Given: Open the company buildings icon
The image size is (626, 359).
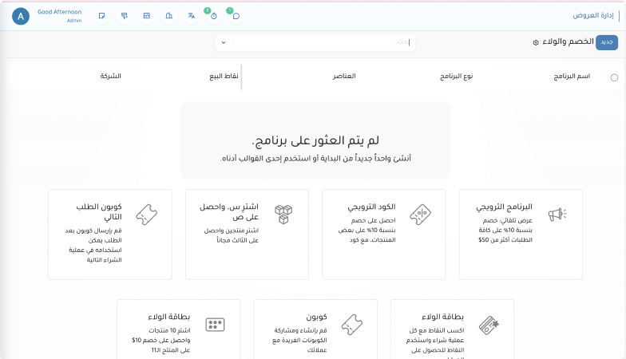Looking at the screenshot, I should tap(168, 16).
